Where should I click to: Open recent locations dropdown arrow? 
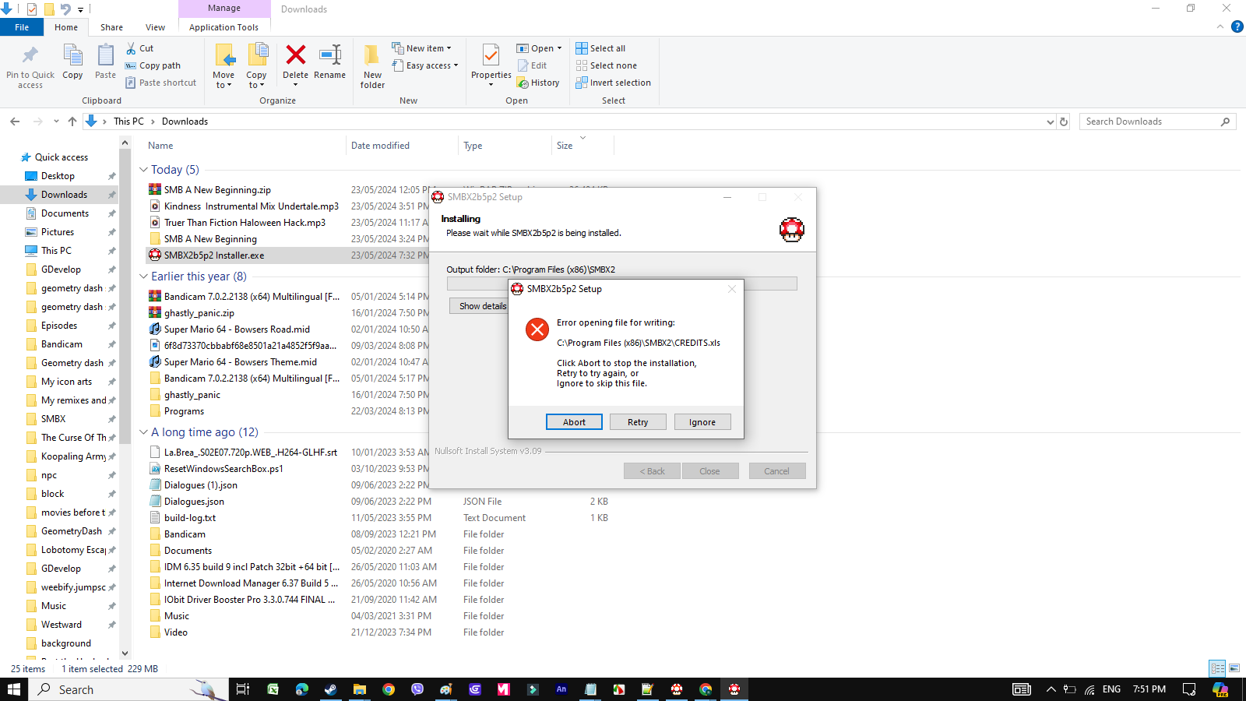pos(56,122)
